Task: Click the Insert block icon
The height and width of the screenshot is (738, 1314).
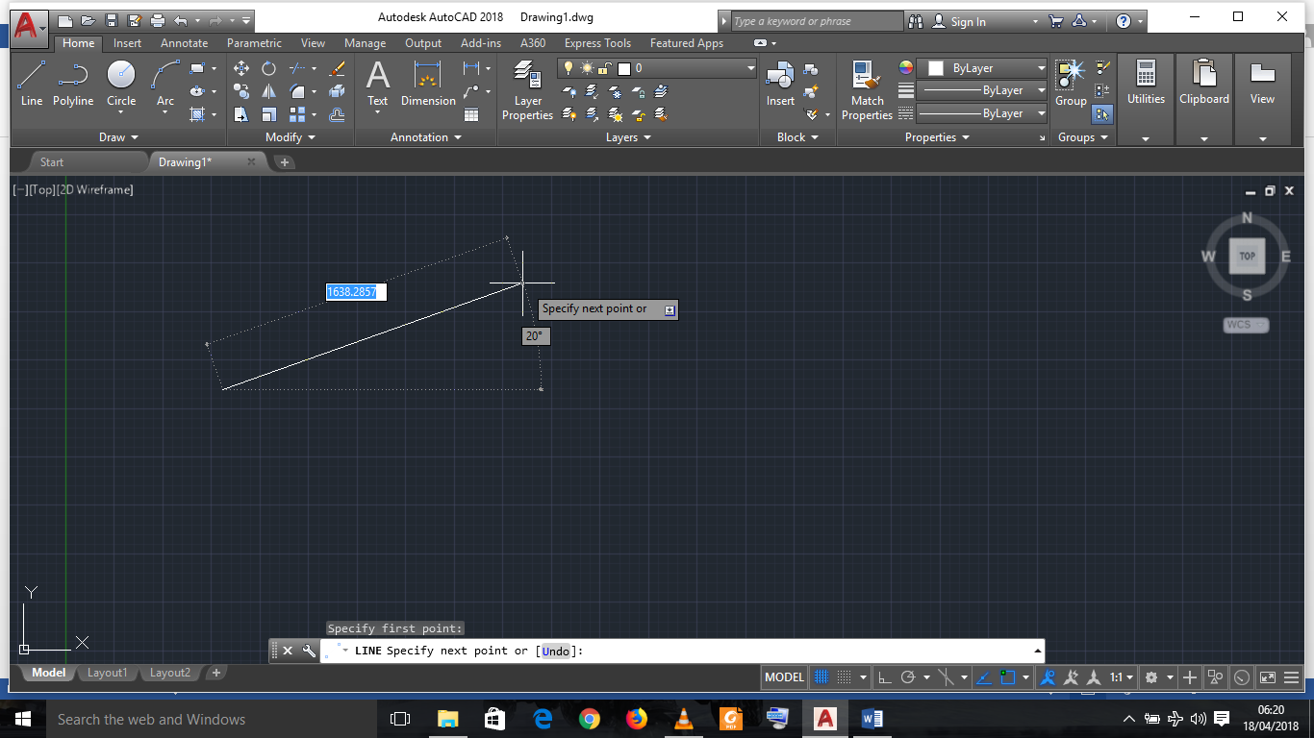Action: (779, 77)
